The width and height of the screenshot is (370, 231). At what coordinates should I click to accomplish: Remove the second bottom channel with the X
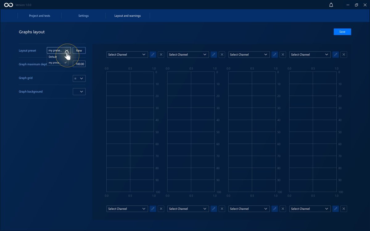tap(222, 209)
